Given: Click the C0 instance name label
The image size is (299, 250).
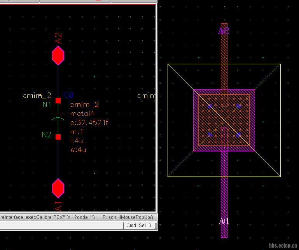Looking at the screenshot, I should (69, 95).
